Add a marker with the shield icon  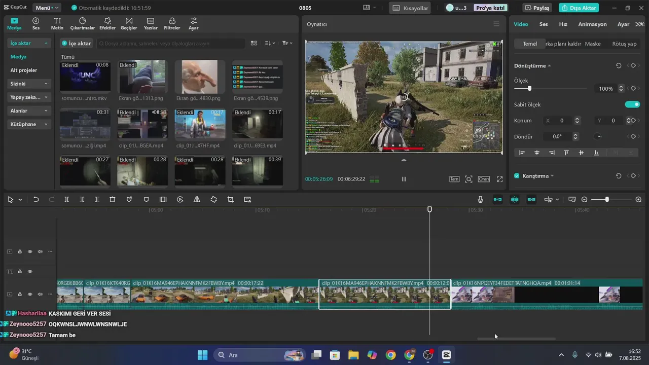coord(147,200)
